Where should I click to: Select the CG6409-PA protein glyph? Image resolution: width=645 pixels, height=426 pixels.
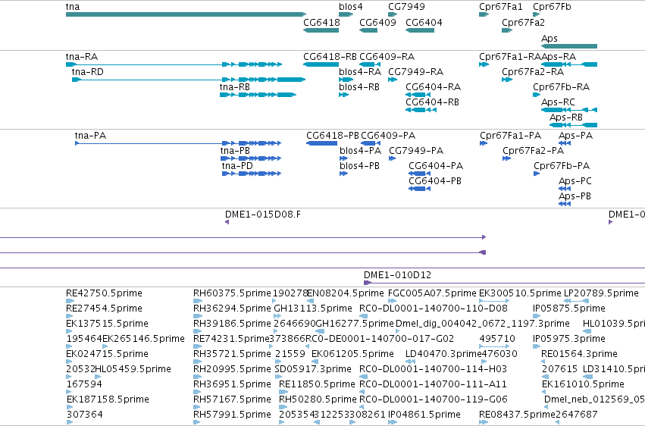[x=371, y=143]
